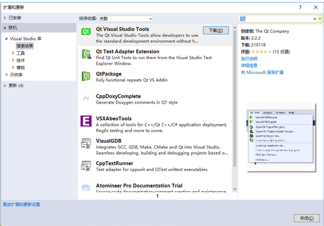
Task: Open the help question mark button
Action: click(x=300, y=7)
